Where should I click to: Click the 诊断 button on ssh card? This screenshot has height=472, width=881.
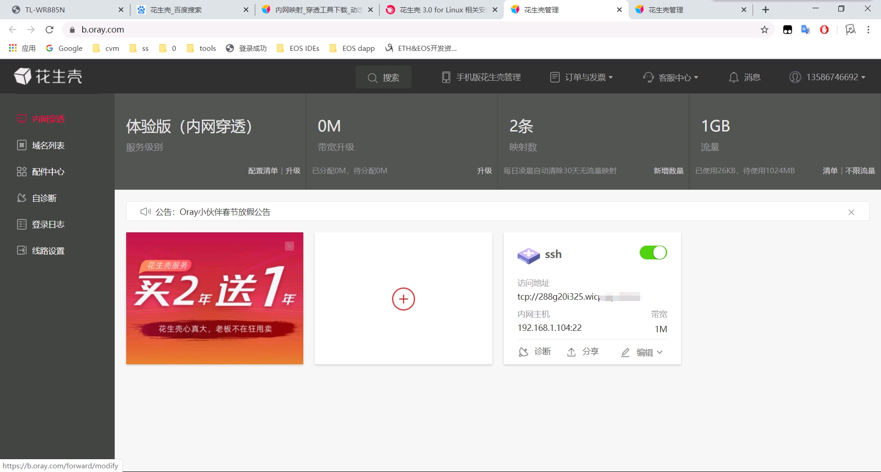pos(535,352)
